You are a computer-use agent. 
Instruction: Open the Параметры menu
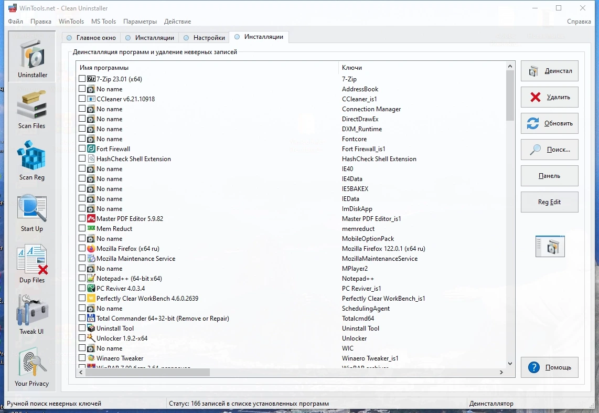coord(140,22)
